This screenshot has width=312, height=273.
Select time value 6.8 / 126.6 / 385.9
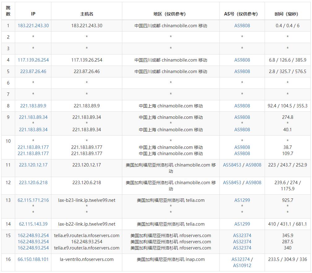[288, 60]
